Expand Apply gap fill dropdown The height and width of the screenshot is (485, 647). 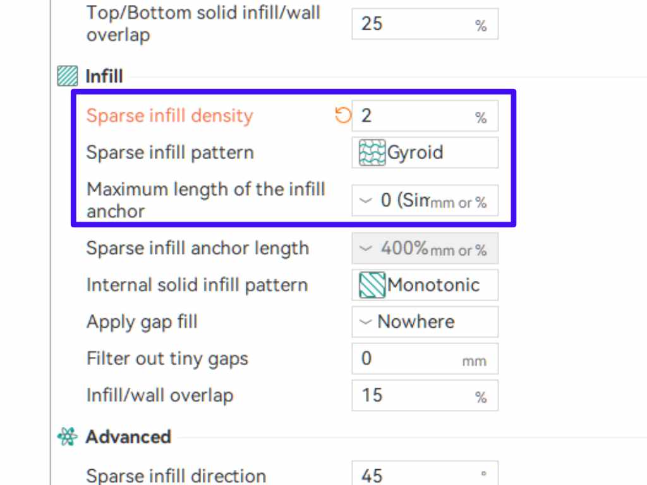365,321
